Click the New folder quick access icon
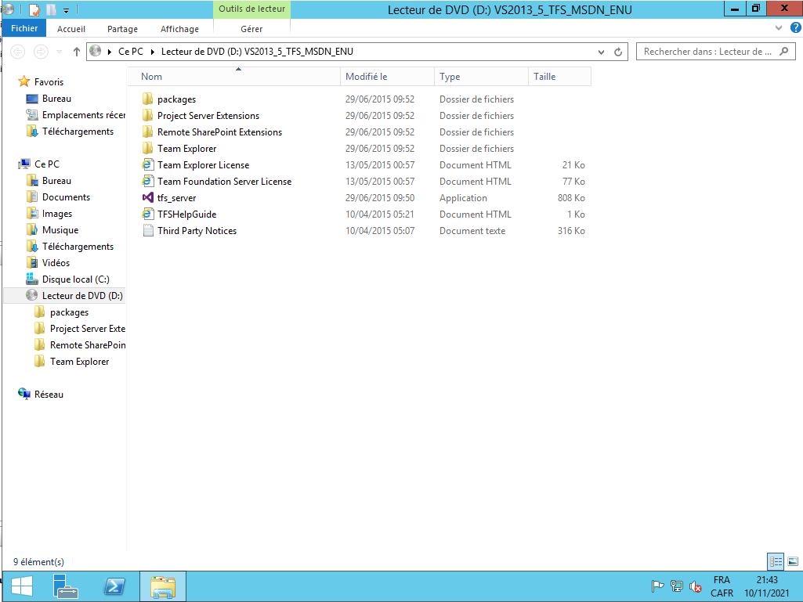Viewport: 803px width, 602px height. (x=51, y=9)
